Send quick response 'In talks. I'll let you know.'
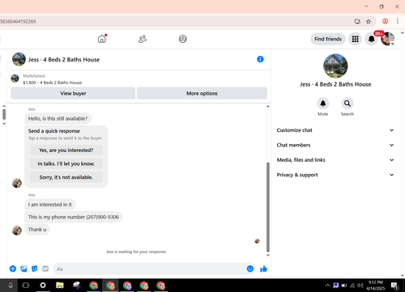The image size is (405, 292). pyautogui.click(x=66, y=163)
